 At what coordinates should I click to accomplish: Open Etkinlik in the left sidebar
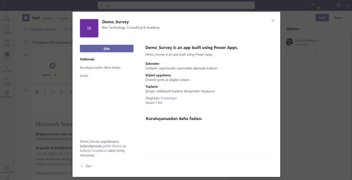pyautogui.click(x=7, y=17)
